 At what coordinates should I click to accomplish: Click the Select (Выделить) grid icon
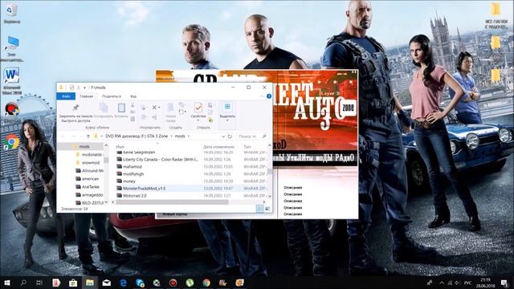pos(226,107)
